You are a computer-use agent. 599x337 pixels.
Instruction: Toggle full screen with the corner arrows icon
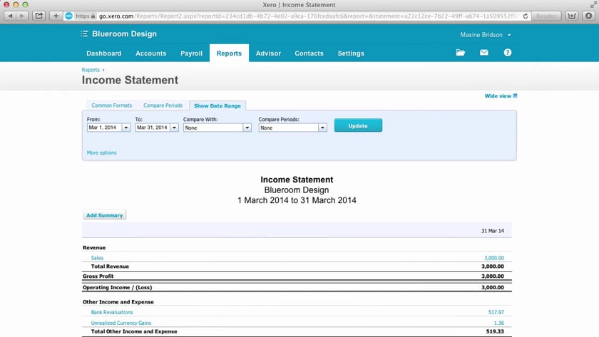[x=593, y=4]
